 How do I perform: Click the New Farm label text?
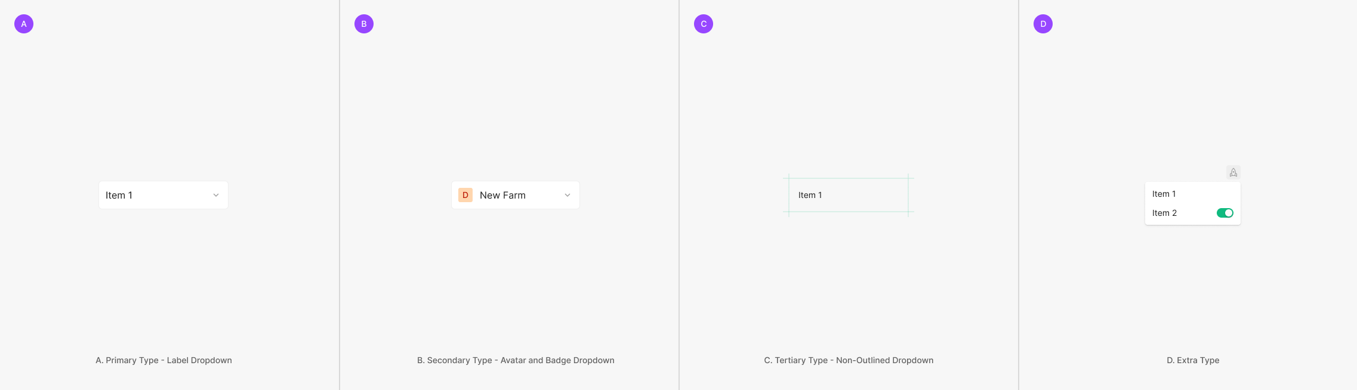tap(502, 195)
